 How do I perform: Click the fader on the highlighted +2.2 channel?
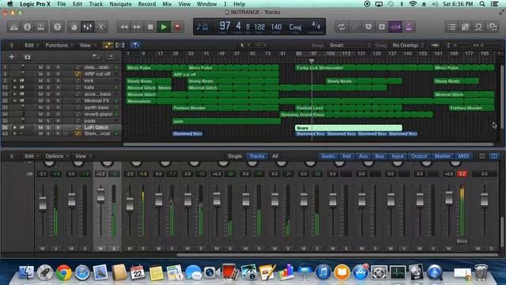(100, 194)
